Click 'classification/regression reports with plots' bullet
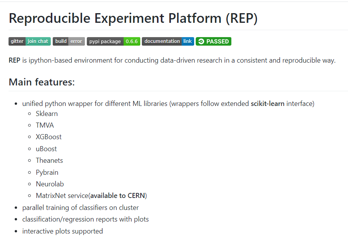The width and height of the screenshot is (348, 237). [x=86, y=219]
